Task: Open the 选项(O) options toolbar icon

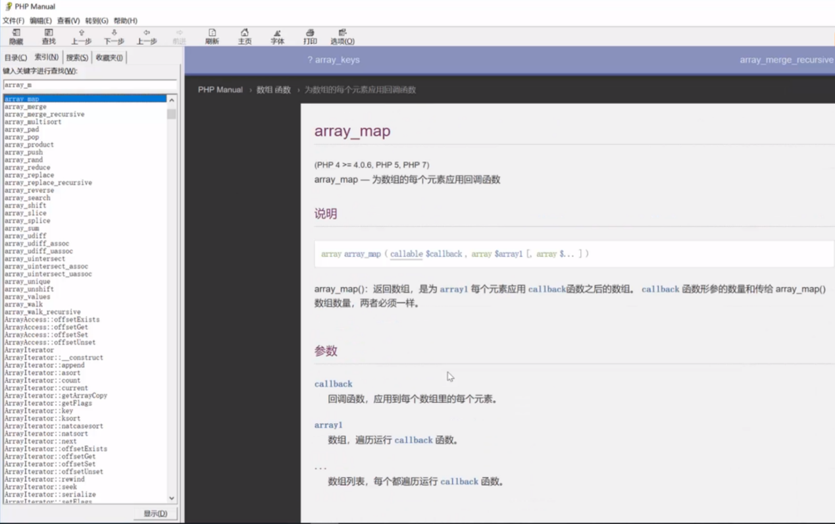Action: pyautogui.click(x=342, y=36)
